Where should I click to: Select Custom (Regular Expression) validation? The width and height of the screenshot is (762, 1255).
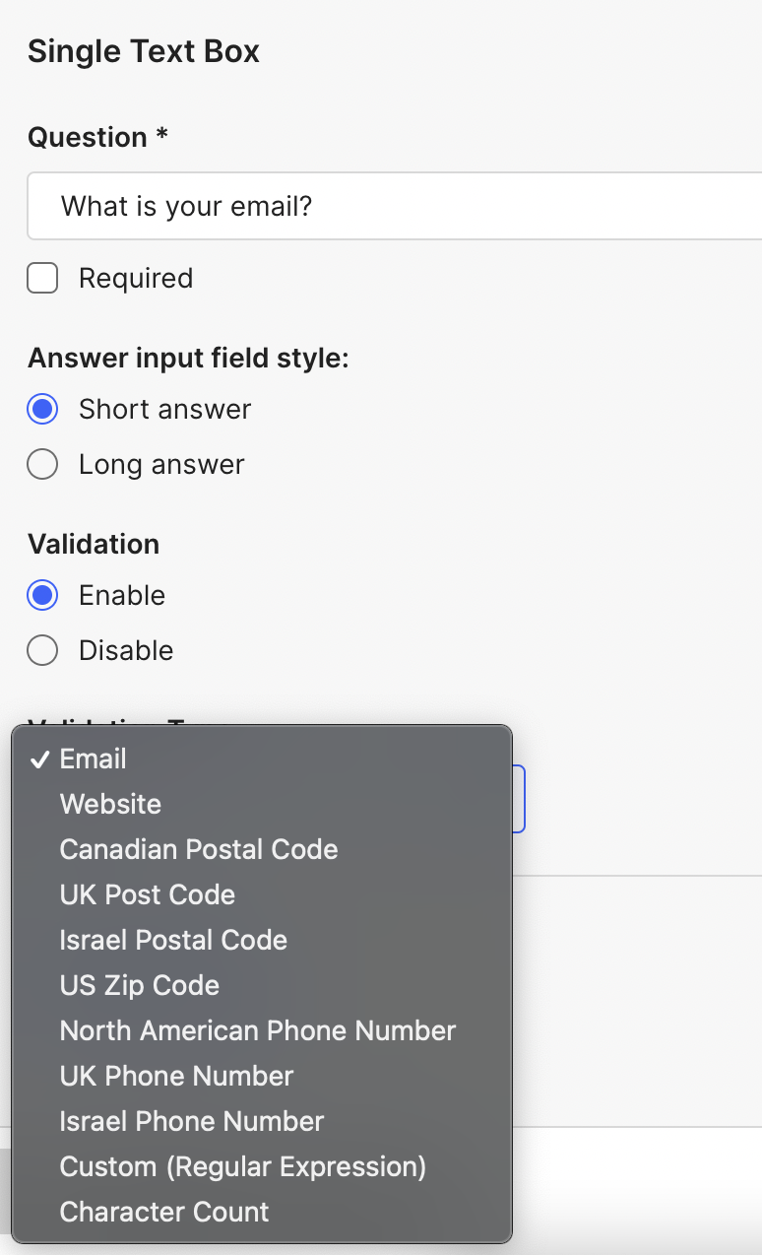(x=242, y=1166)
